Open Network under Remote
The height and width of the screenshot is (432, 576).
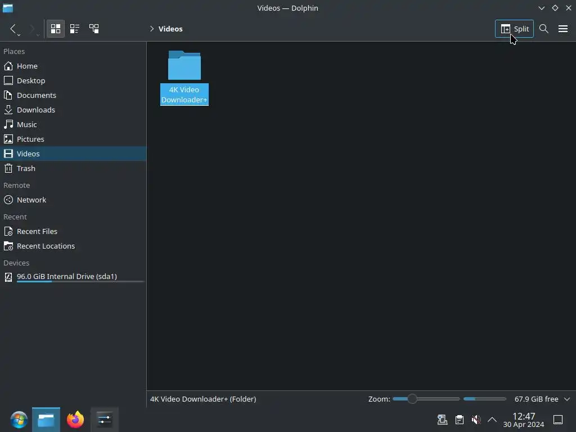click(73, 200)
